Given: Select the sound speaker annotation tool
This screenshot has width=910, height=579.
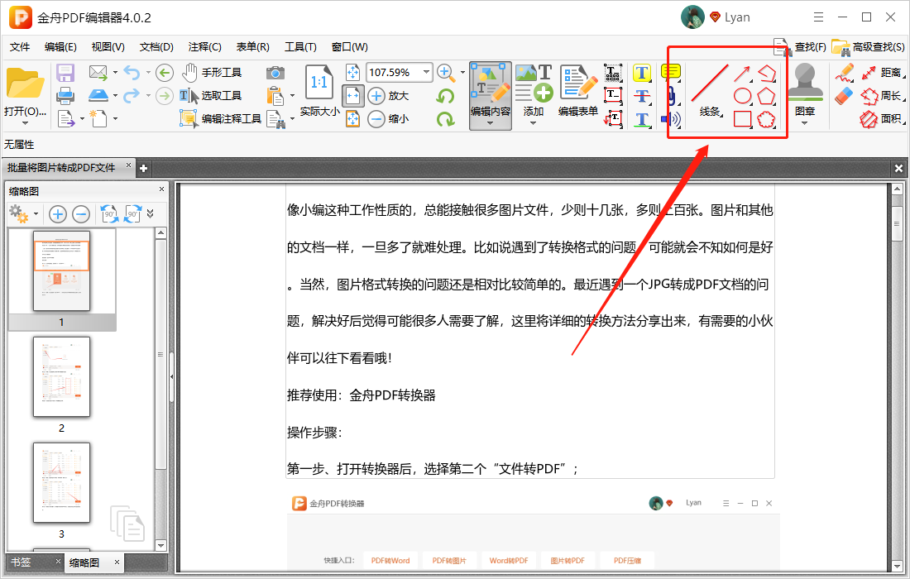Looking at the screenshot, I should 671,119.
